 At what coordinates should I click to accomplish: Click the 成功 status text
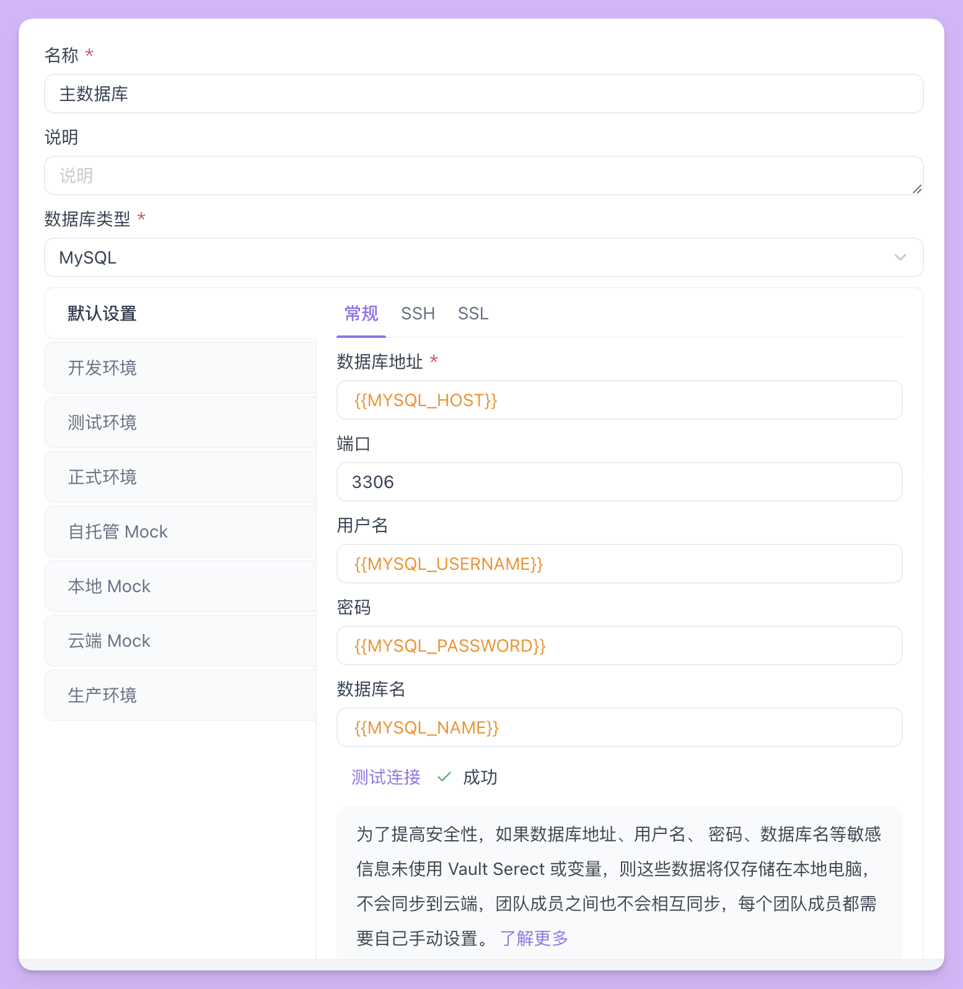coord(480,777)
